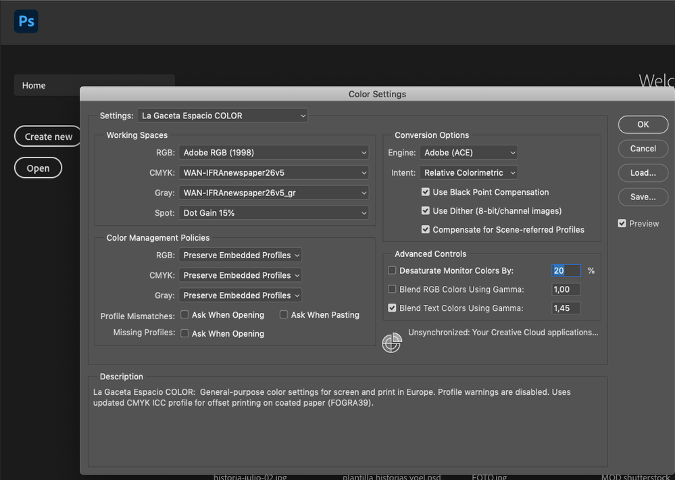The width and height of the screenshot is (675, 480).
Task: Check Profile Mismatches Ask When Opening
Action: 184,314
